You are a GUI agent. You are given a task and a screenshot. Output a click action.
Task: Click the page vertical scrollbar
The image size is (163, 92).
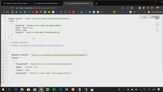tap(162, 41)
